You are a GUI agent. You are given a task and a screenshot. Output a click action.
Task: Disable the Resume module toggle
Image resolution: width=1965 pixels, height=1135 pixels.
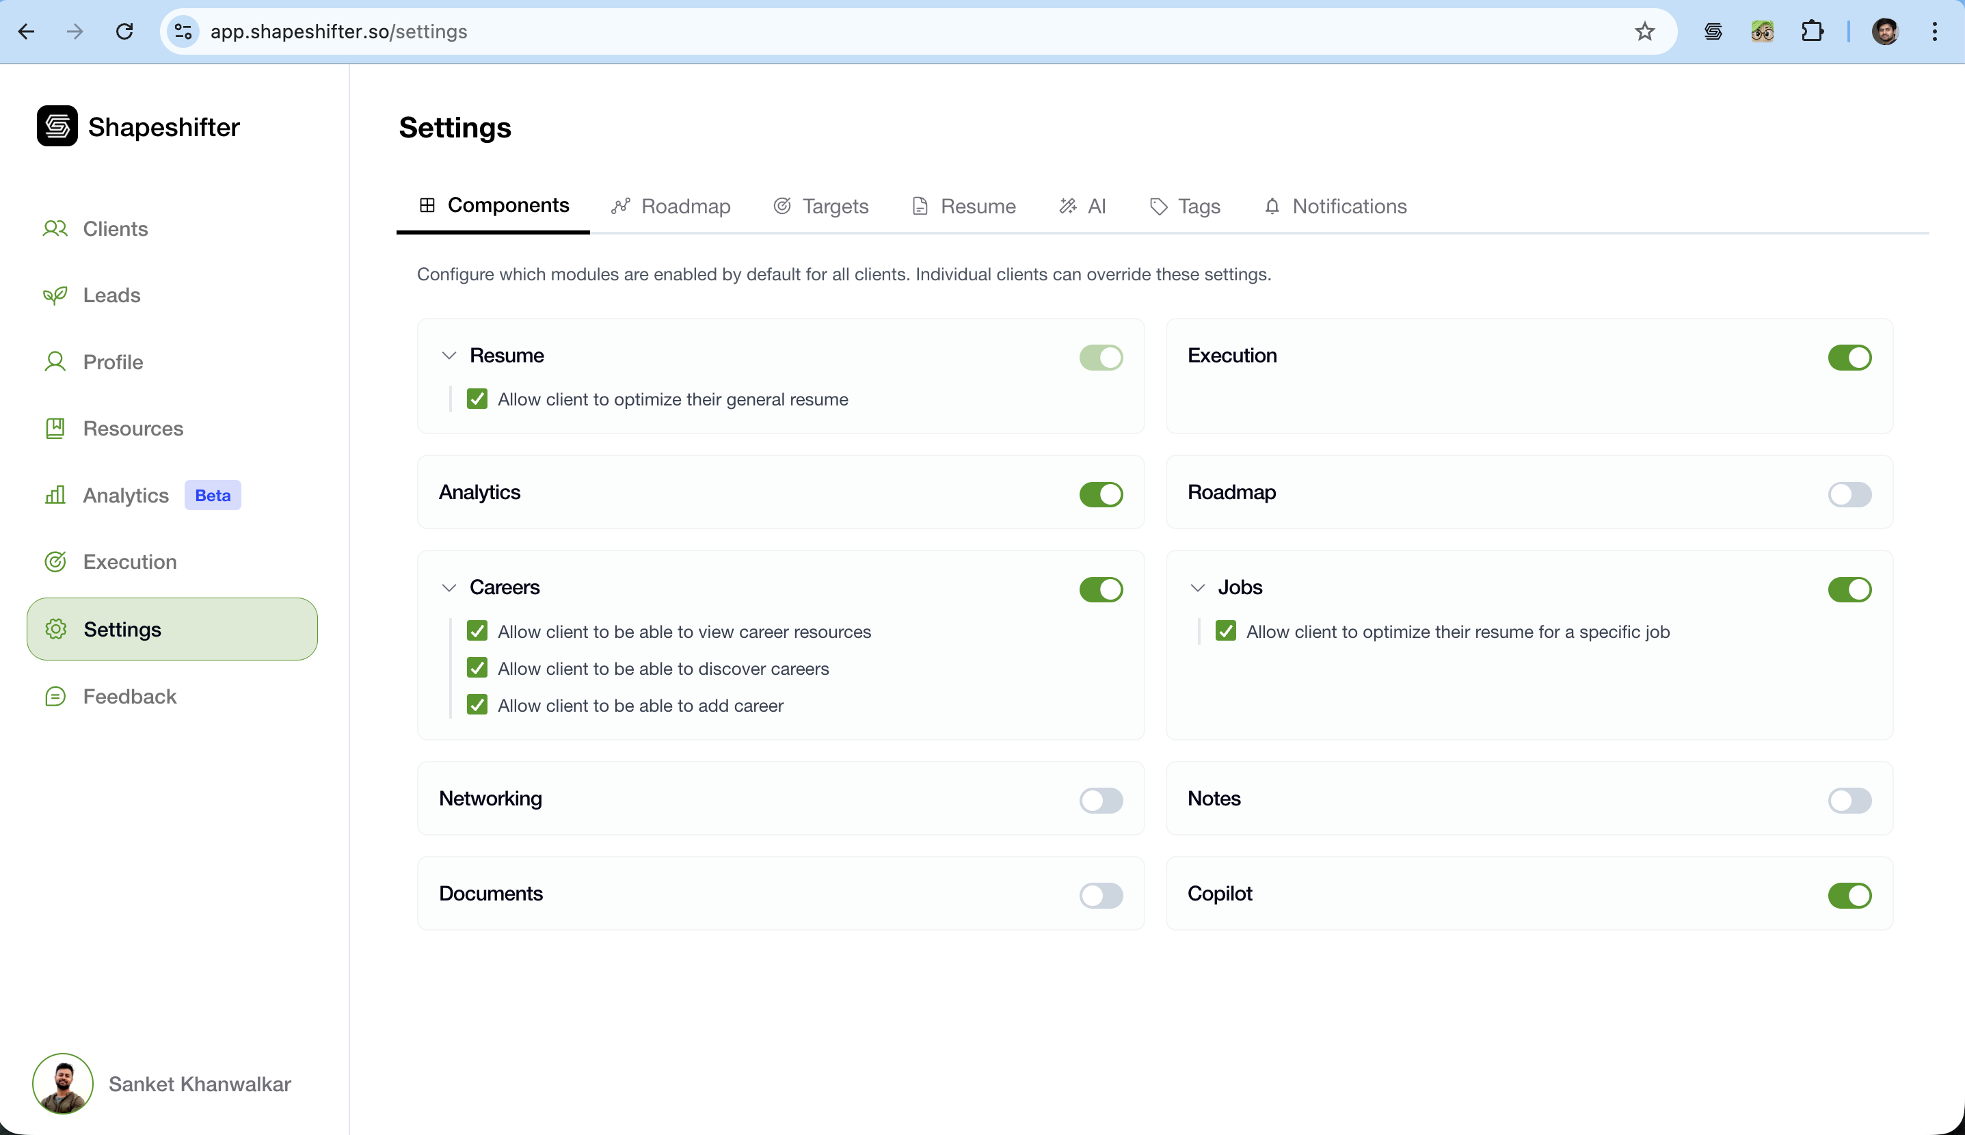pyautogui.click(x=1101, y=357)
